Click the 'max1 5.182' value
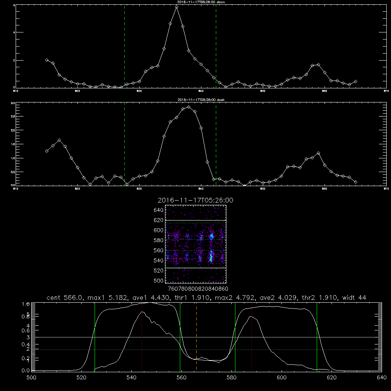The height and width of the screenshot is (391, 391). (107, 298)
